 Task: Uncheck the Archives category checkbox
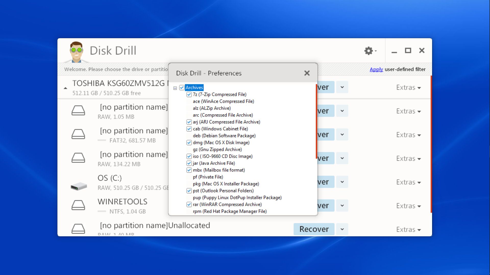coord(182,88)
